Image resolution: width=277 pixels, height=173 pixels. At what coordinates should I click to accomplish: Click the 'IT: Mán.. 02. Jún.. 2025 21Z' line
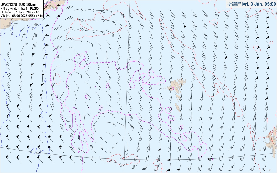pos(20,12)
